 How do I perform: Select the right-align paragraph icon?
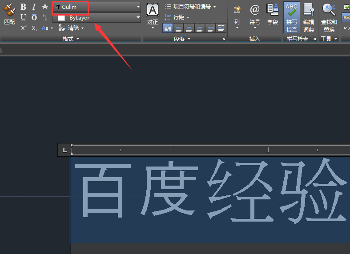pyautogui.click(x=200, y=28)
